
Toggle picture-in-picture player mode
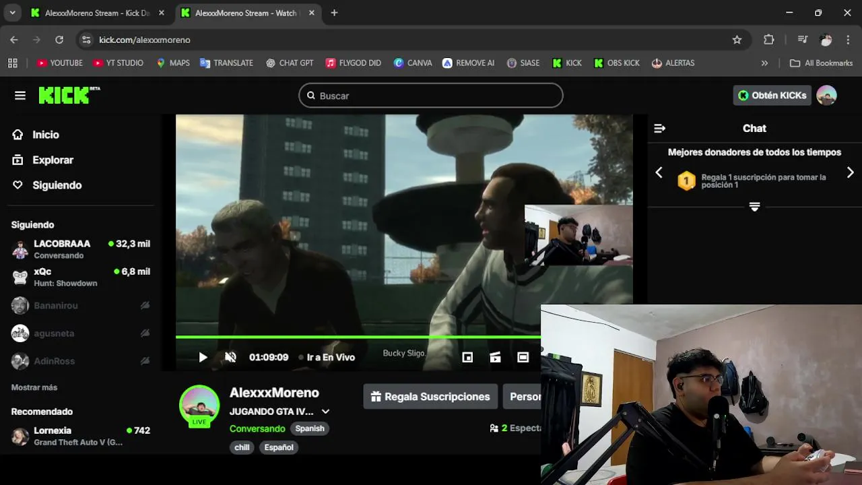(x=467, y=357)
